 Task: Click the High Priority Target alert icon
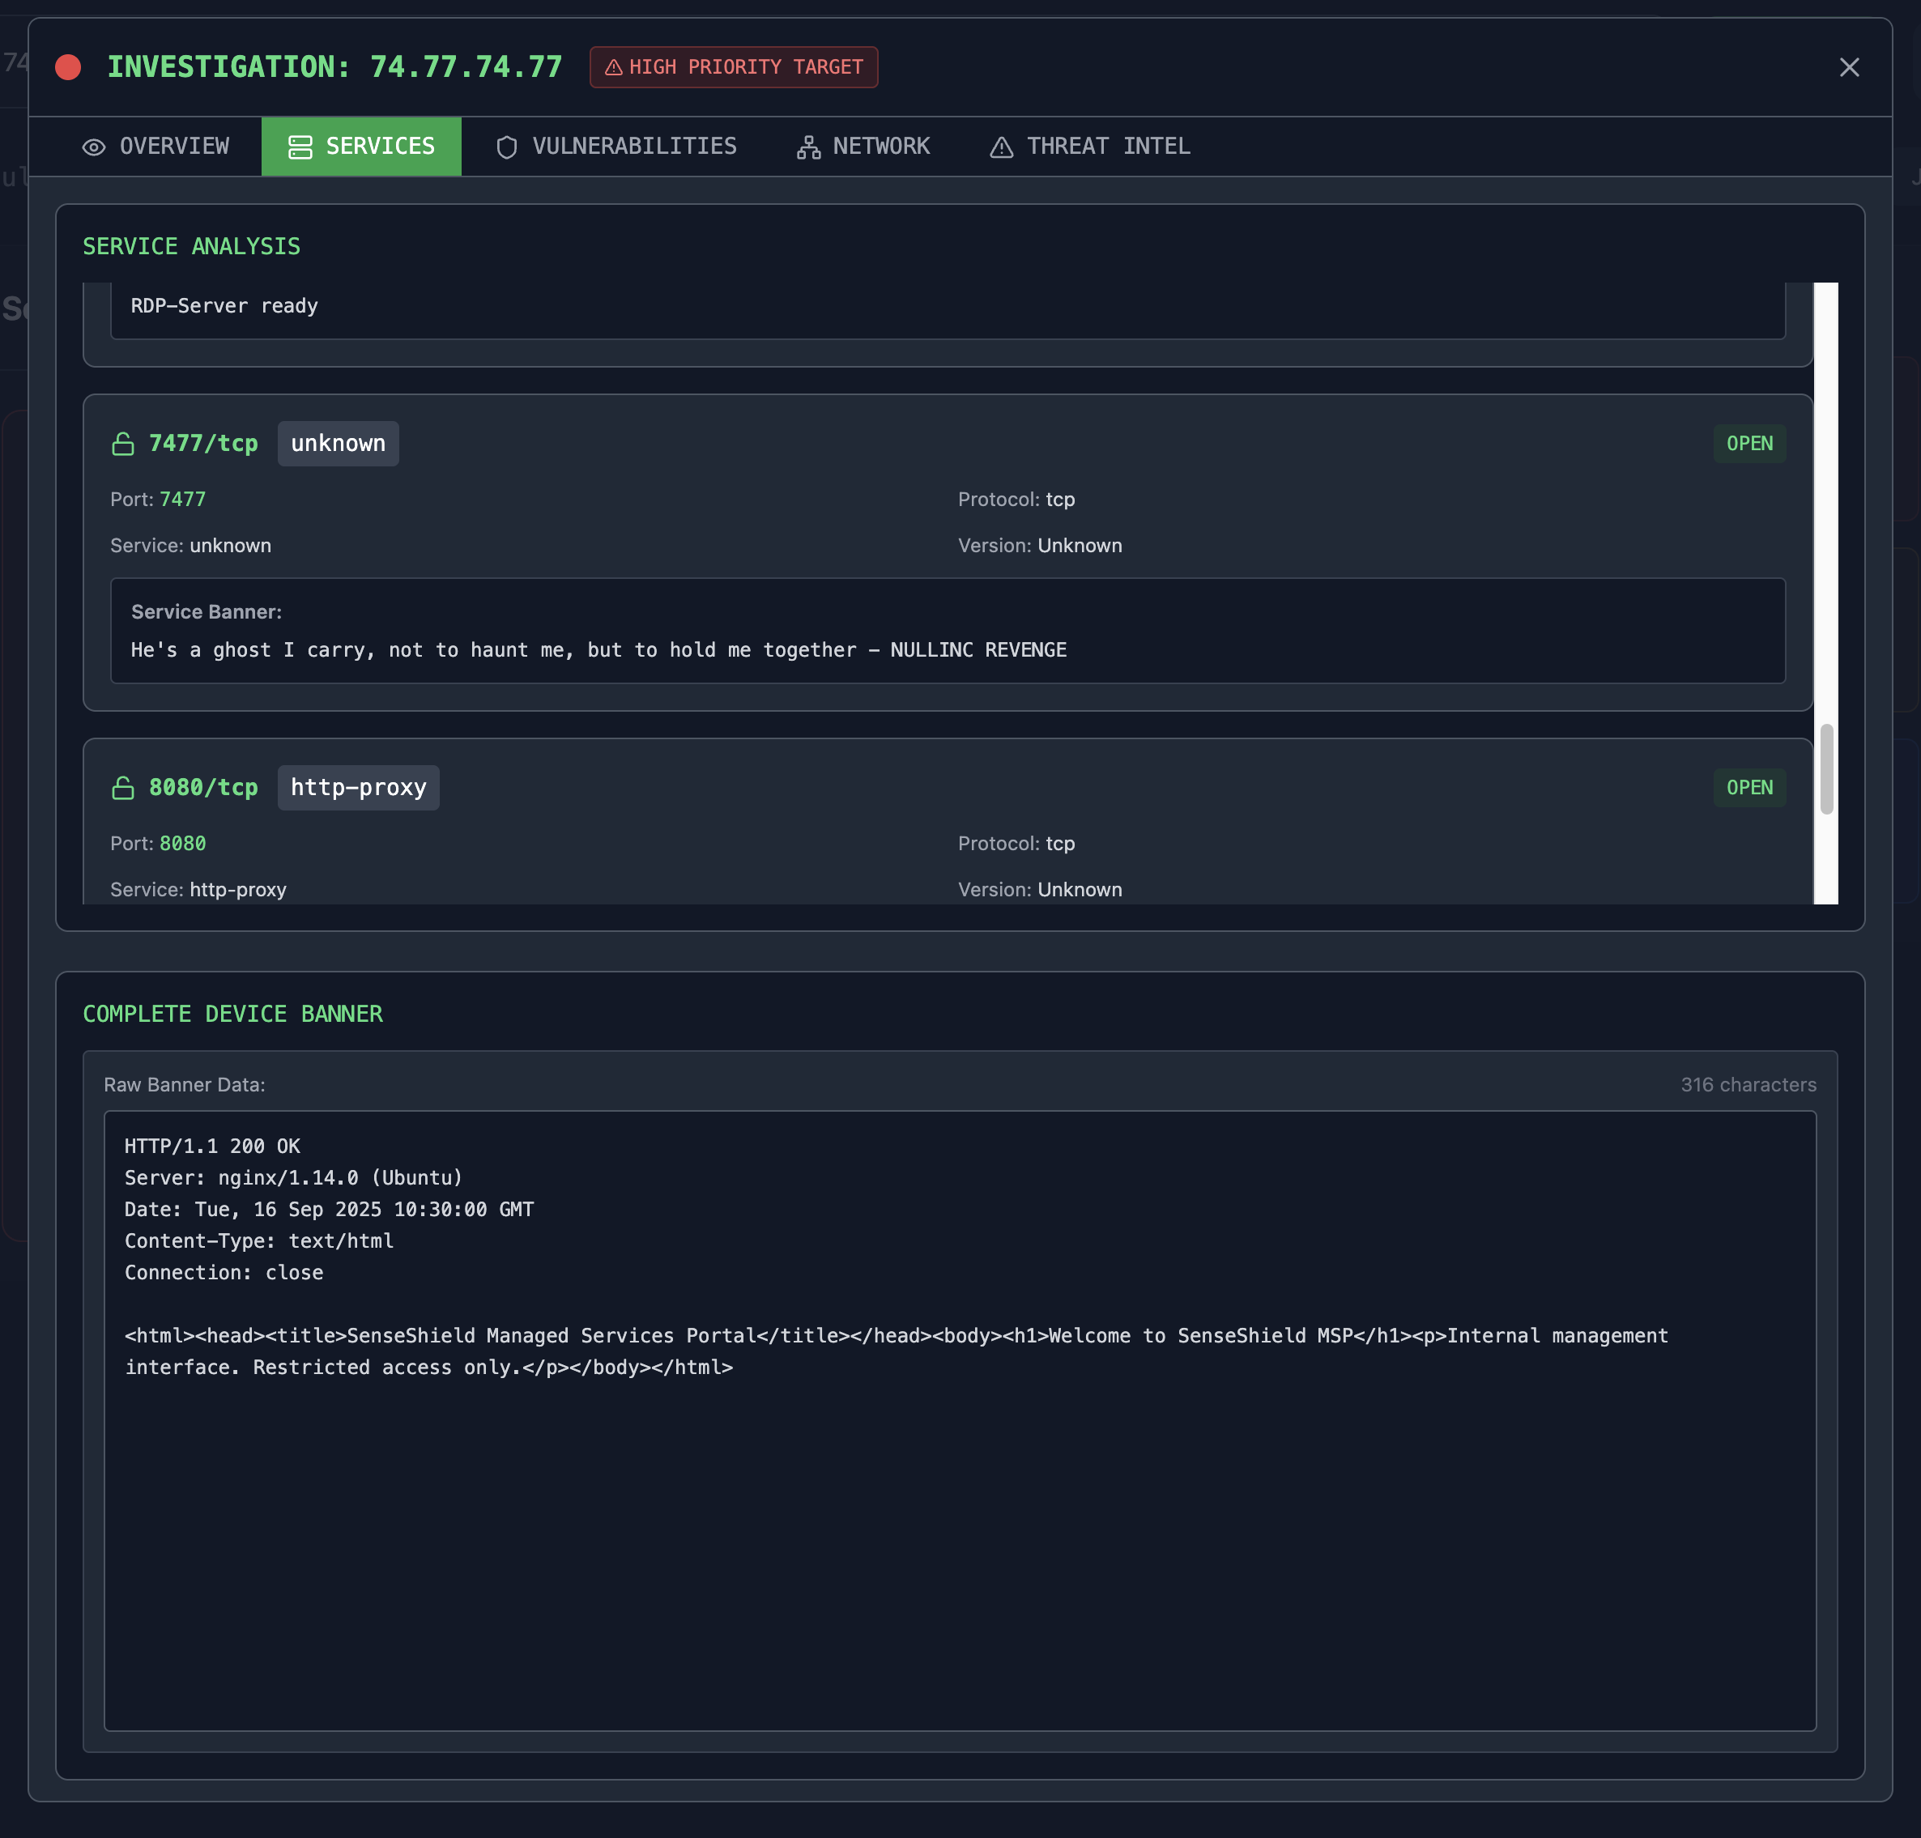[x=614, y=67]
